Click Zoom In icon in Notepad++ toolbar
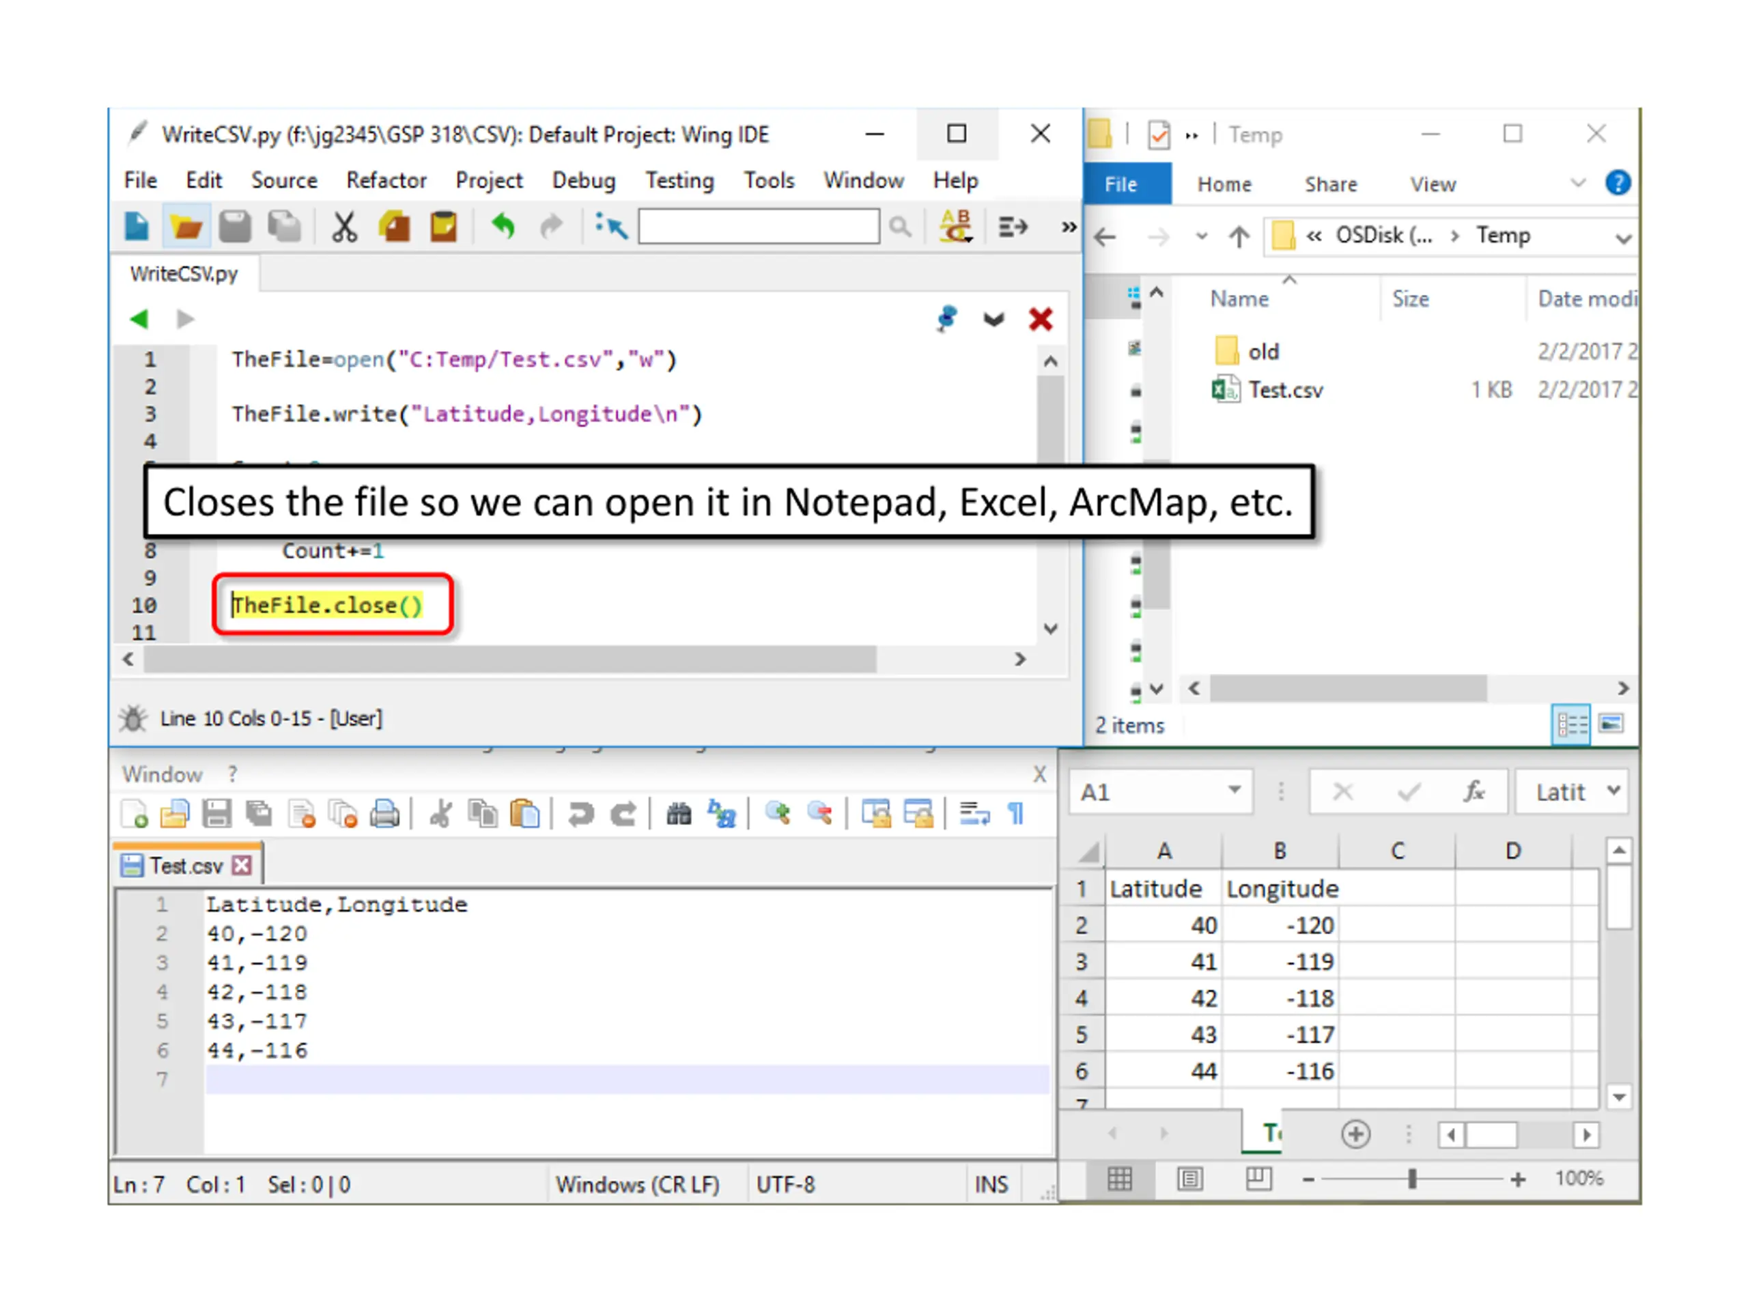1748x1311 pixels. tap(778, 813)
